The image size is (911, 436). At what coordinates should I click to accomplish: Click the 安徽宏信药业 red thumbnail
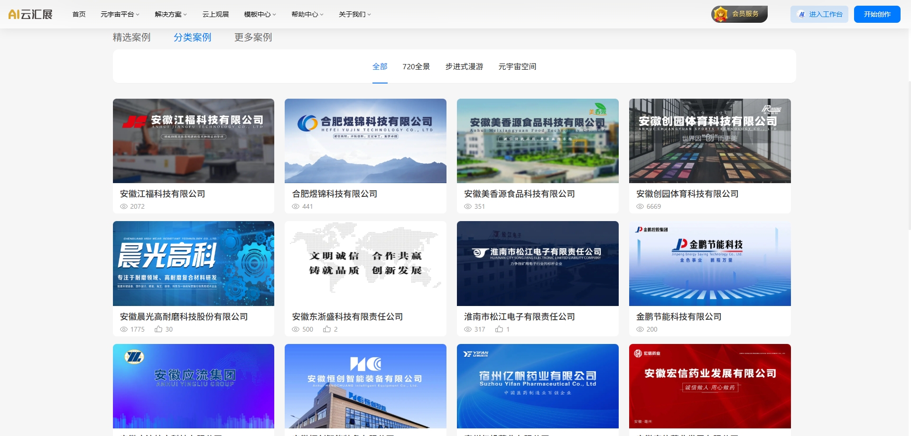710,386
